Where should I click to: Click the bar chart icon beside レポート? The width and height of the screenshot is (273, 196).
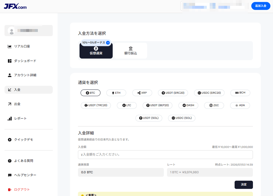[9, 119]
